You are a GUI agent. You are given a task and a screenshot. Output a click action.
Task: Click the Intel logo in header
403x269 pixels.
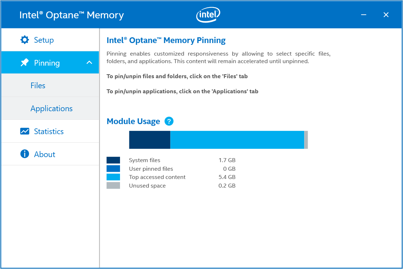[208, 15]
